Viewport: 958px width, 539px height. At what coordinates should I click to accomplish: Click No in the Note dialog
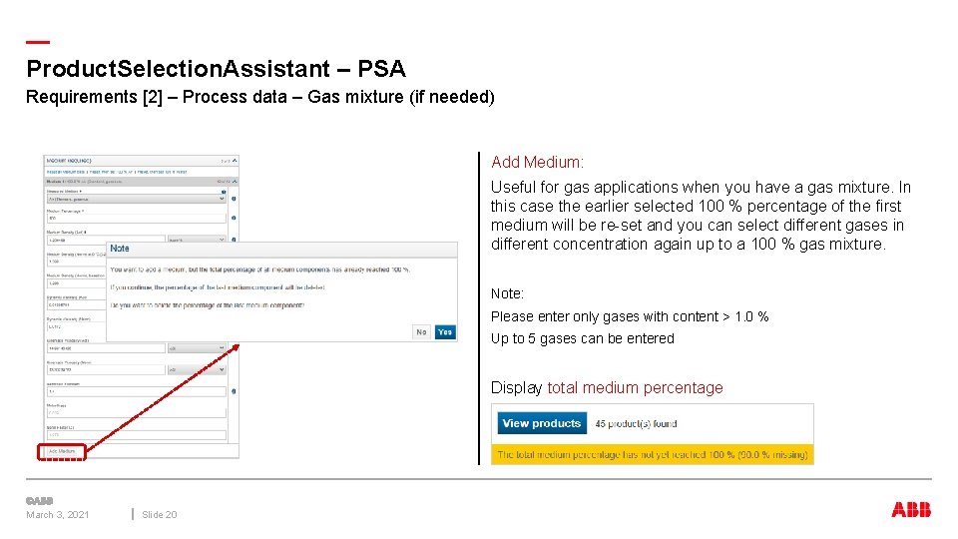pos(422,332)
